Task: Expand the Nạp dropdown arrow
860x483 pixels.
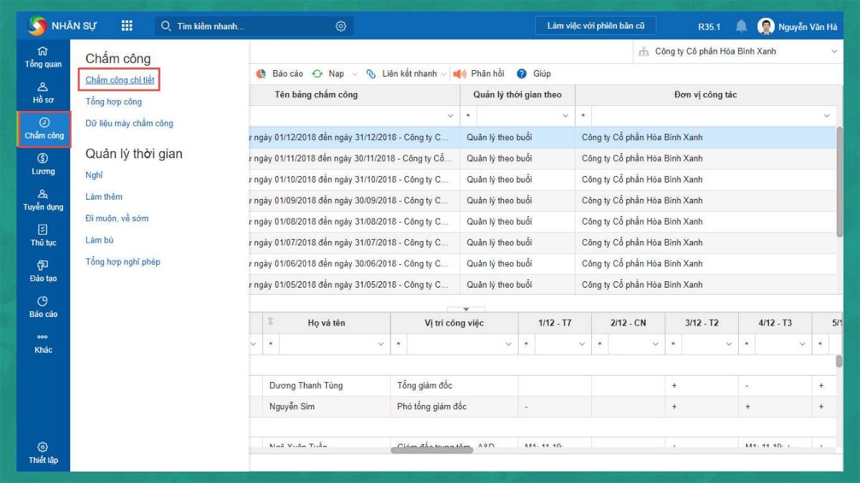Action: pyautogui.click(x=353, y=74)
